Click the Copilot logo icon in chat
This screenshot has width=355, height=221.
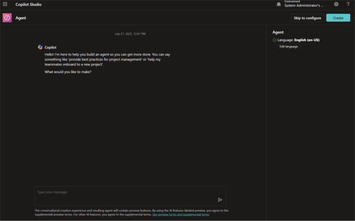40,47
